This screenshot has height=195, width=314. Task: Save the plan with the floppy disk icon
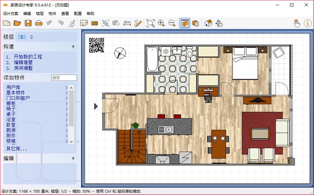pos(28,23)
